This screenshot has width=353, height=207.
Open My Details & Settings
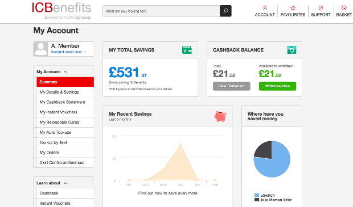tap(65, 92)
